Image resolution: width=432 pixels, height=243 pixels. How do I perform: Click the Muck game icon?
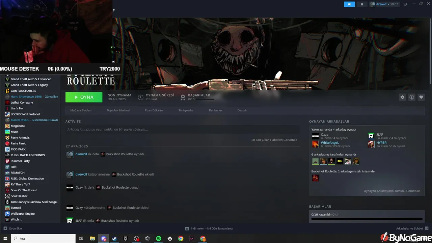[7, 132]
